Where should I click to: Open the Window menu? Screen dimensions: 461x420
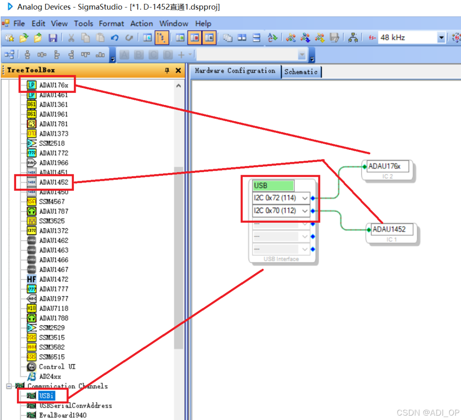pyautogui.click(x=174, y=24)
